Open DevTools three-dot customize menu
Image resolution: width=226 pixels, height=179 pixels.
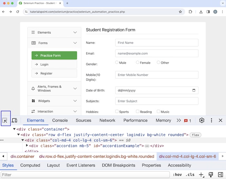click(211, 120)
